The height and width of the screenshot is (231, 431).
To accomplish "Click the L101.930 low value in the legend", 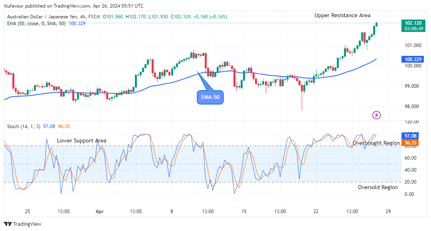I will click(158, 17).
